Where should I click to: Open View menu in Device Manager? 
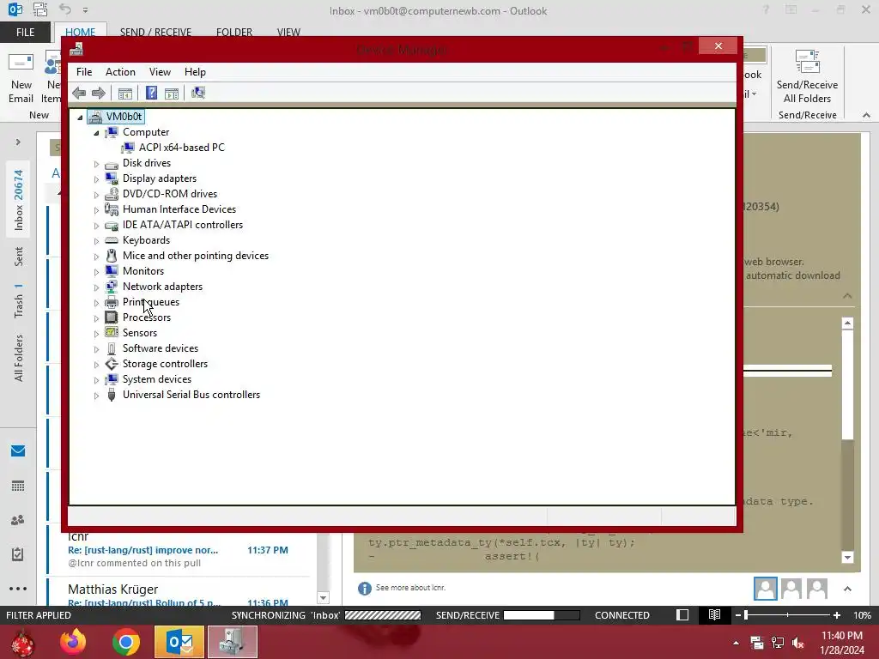coord(160,72)
